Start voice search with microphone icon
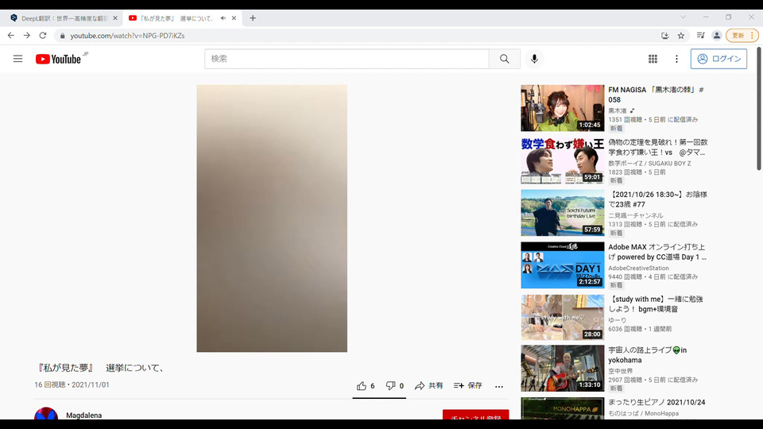The width and height of the screenshot is (763, 429). pos(534,59)
